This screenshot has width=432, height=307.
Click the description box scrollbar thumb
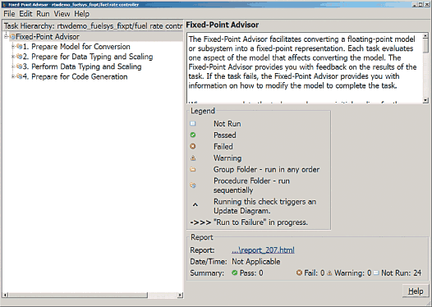pyautogui.click(x=425, y=45)
